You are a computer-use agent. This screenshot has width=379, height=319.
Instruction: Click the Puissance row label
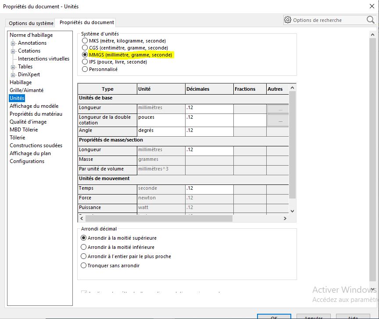(107, 209)
